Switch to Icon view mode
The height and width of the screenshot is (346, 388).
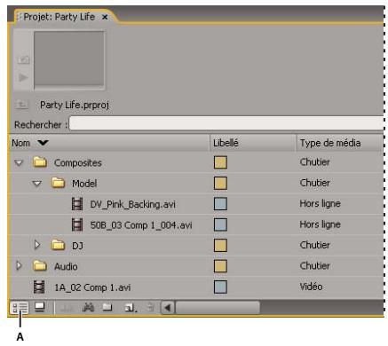tap(39, 307)
